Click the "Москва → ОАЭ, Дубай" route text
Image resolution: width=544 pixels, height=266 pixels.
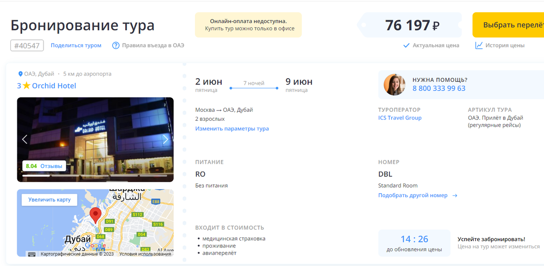point(224,110)
